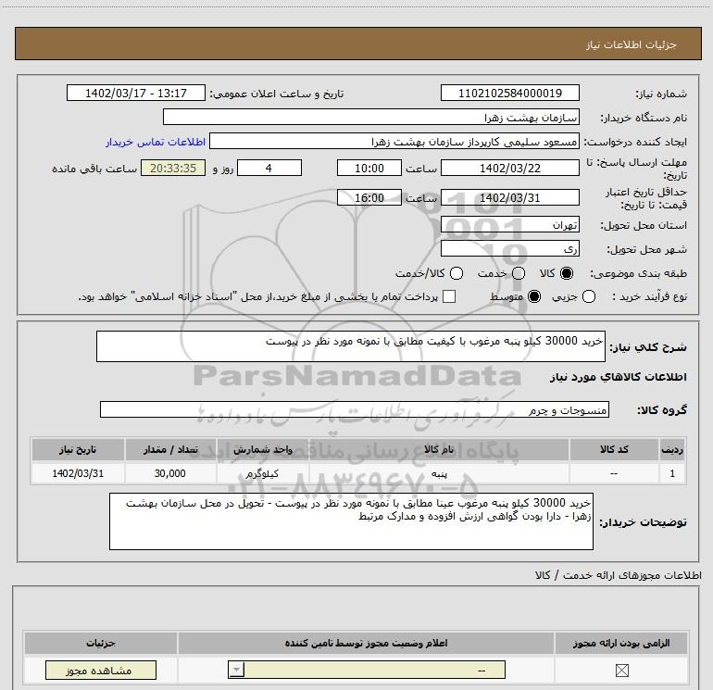Screen dimensions: 713x690
Task: Click the response deadline time 10:00
Action: coord(369,168)
